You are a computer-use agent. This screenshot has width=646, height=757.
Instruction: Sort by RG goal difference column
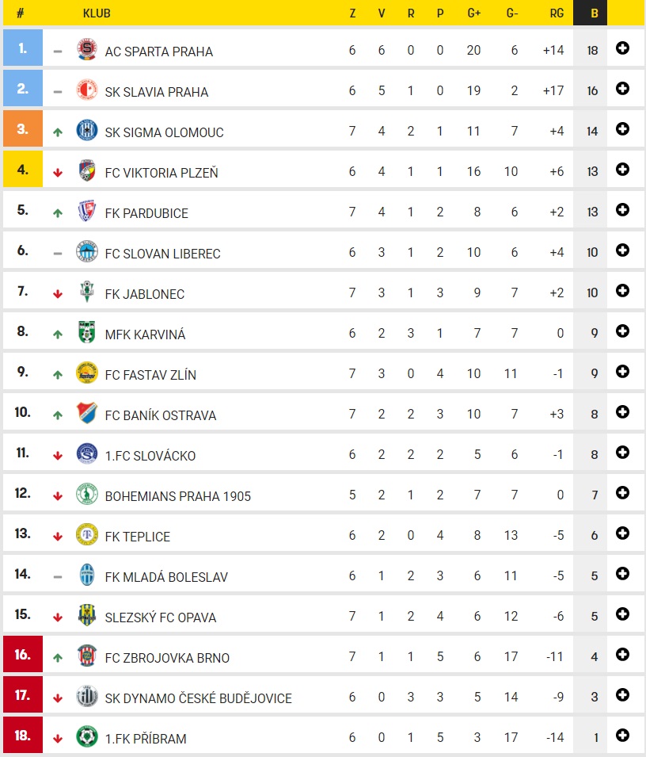(556, 13)
